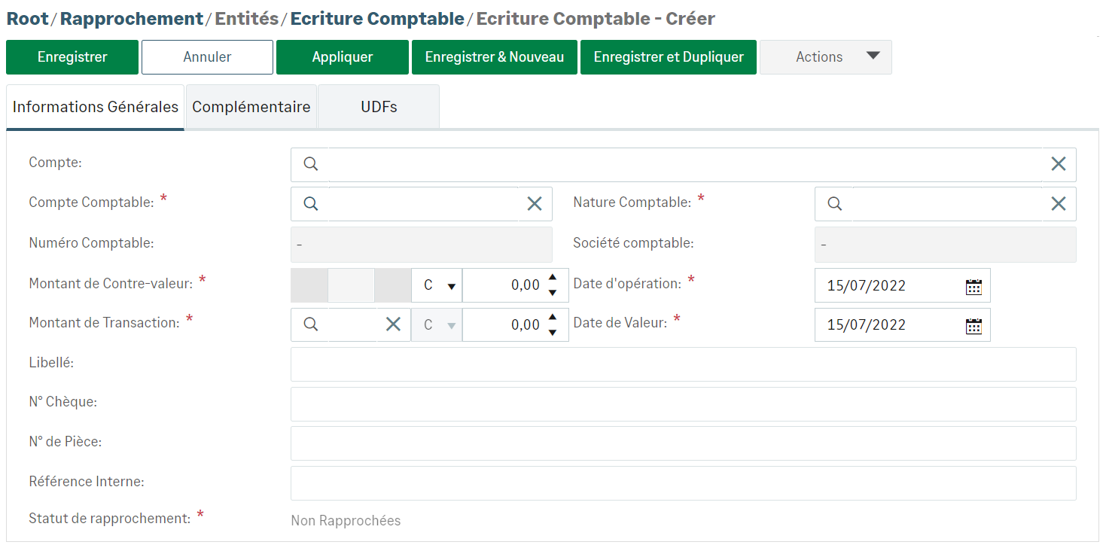The width and height of the screenshot is (1106, 551).
Task: Click the Enregistrer button
Action: (x=72, y=57)
